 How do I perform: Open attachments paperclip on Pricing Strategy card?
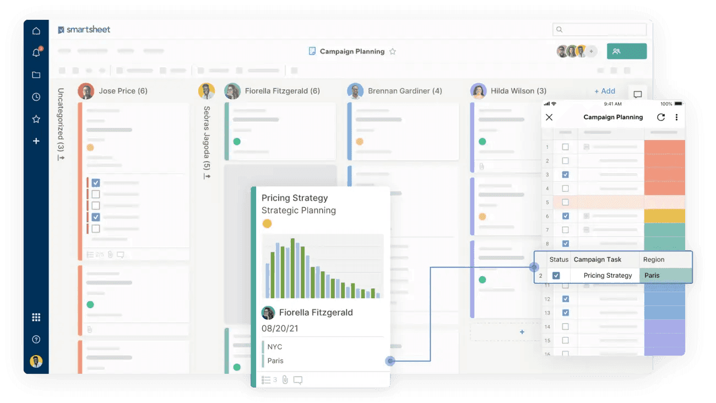click(x=285, y=380)
